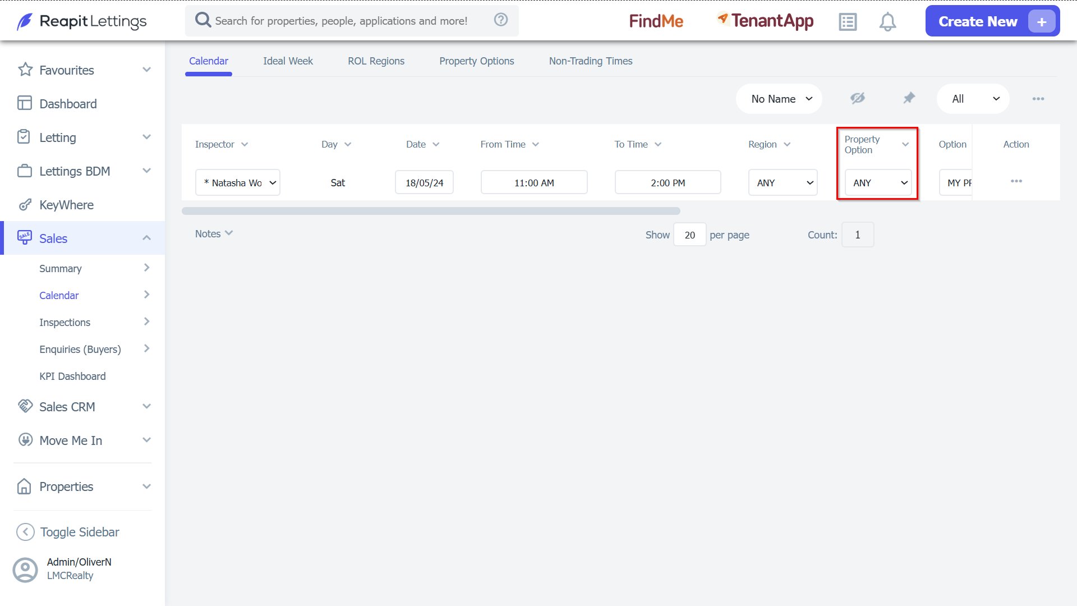Open the list view icon beside TenantApp
1077x606 pixels.
point(848,22)
